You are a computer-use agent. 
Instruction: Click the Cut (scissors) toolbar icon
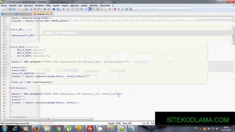point(31,9)
